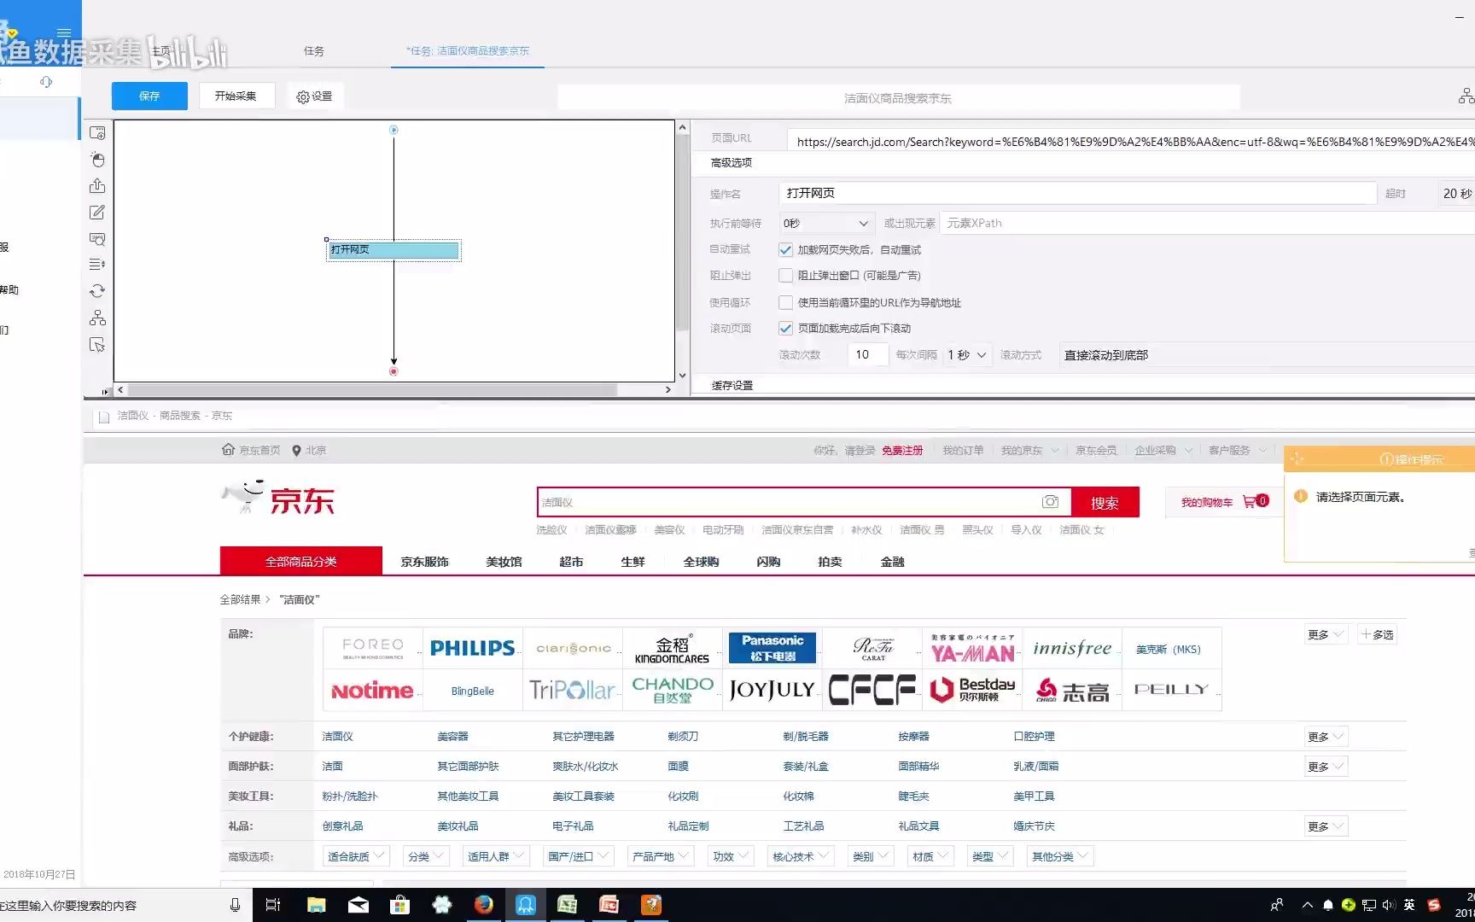Image resolution: width=1475 pixels, height=922 pixels.
Task: Open the 滚动方式 直接滚动到底部 dropdown
Action: (x=1267, y=355)
